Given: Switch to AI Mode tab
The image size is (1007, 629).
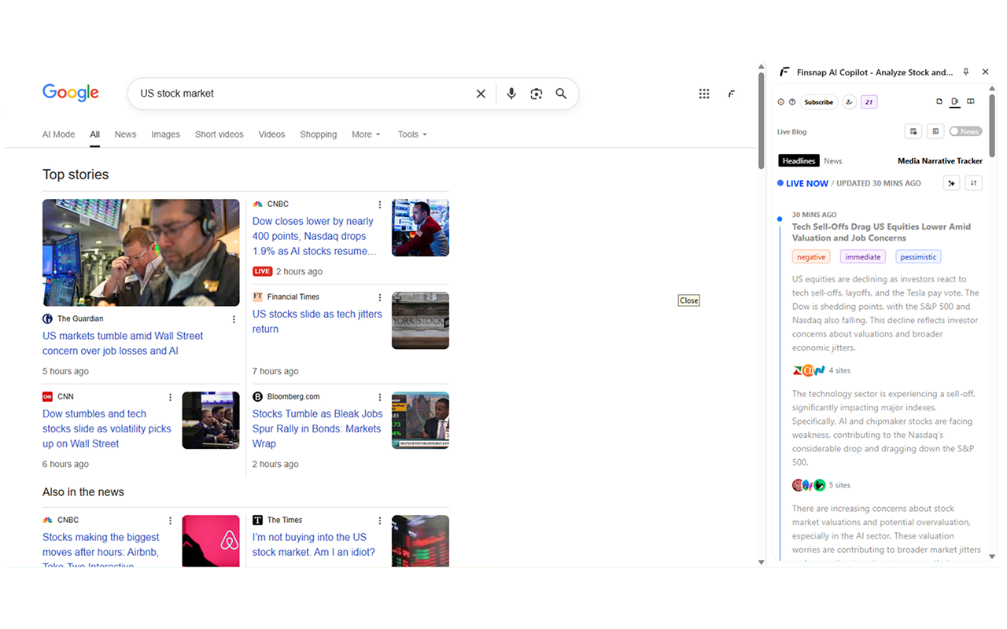Looking at the screenshot, I should click(58, 134).
